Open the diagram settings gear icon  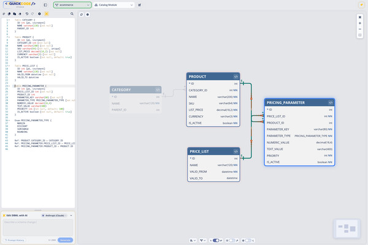point(88,15)
